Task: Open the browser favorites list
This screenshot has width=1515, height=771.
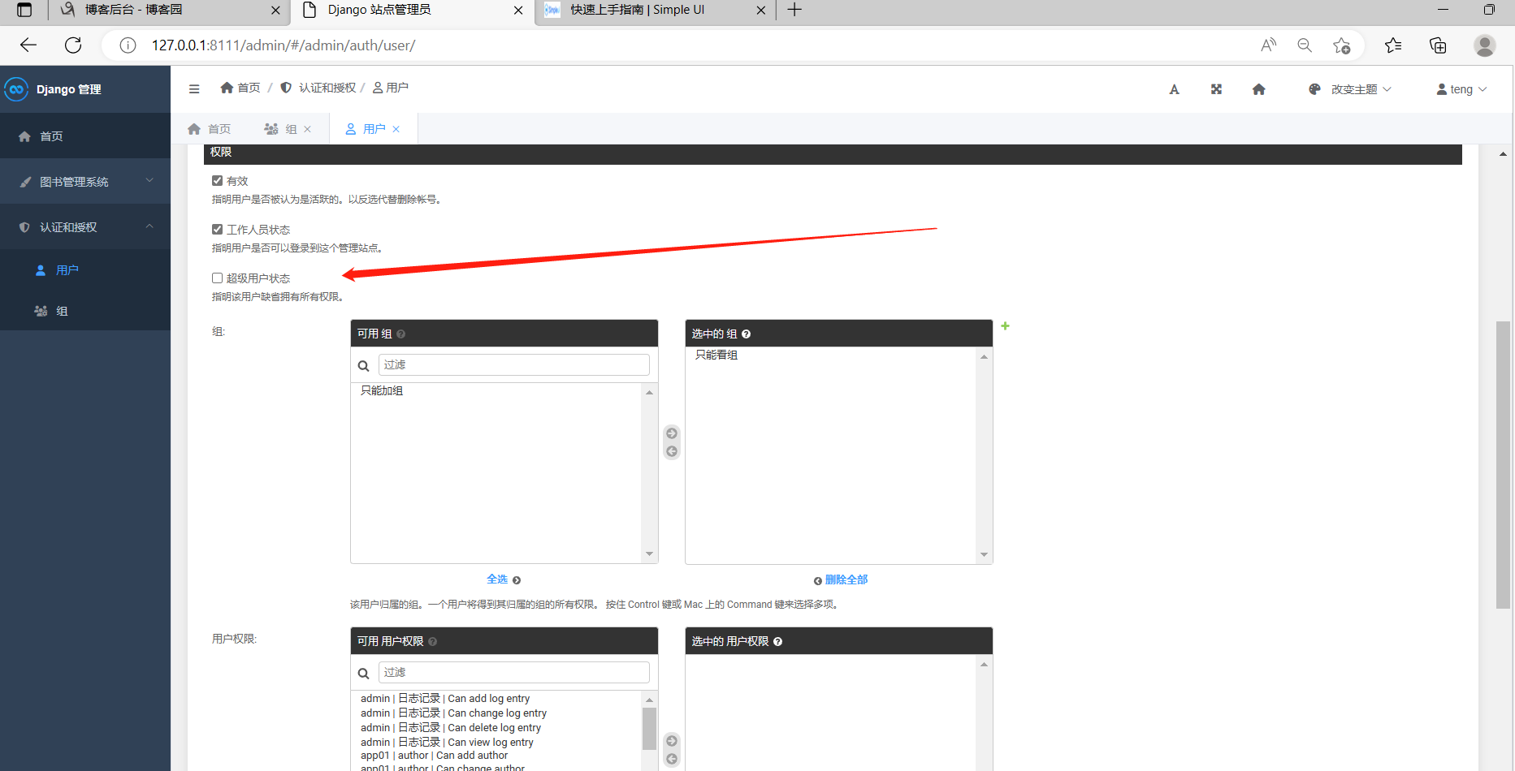Action: (x=1393, y=45)
